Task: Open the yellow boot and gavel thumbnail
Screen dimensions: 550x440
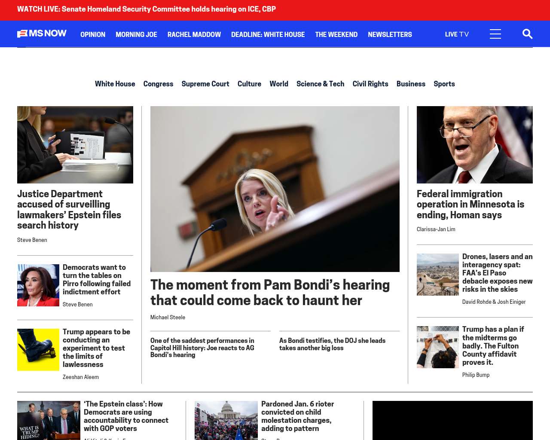Action: 38,350
